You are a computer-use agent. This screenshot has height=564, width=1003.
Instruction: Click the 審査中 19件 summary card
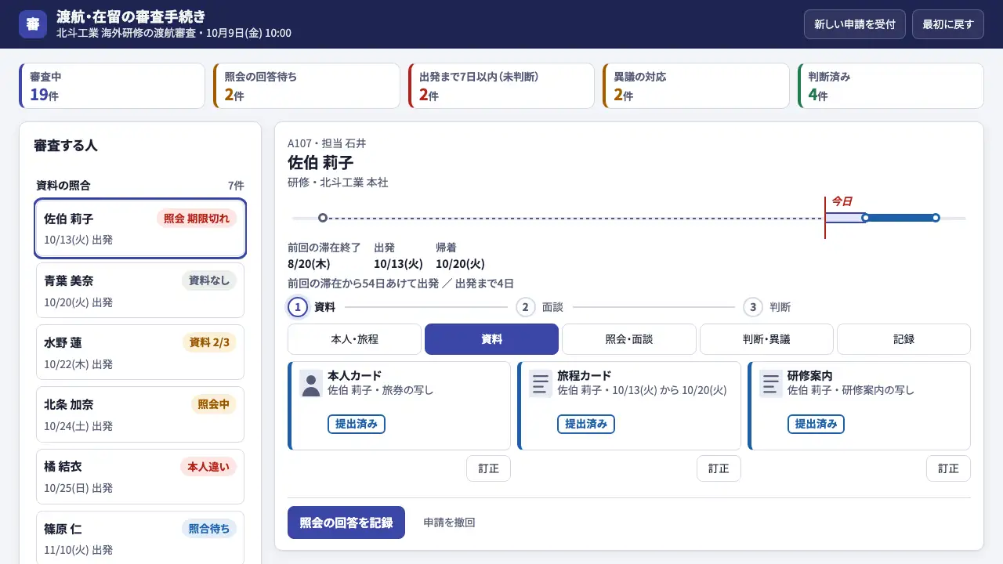pos(112,86)
